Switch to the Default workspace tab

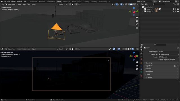point(59,2)
